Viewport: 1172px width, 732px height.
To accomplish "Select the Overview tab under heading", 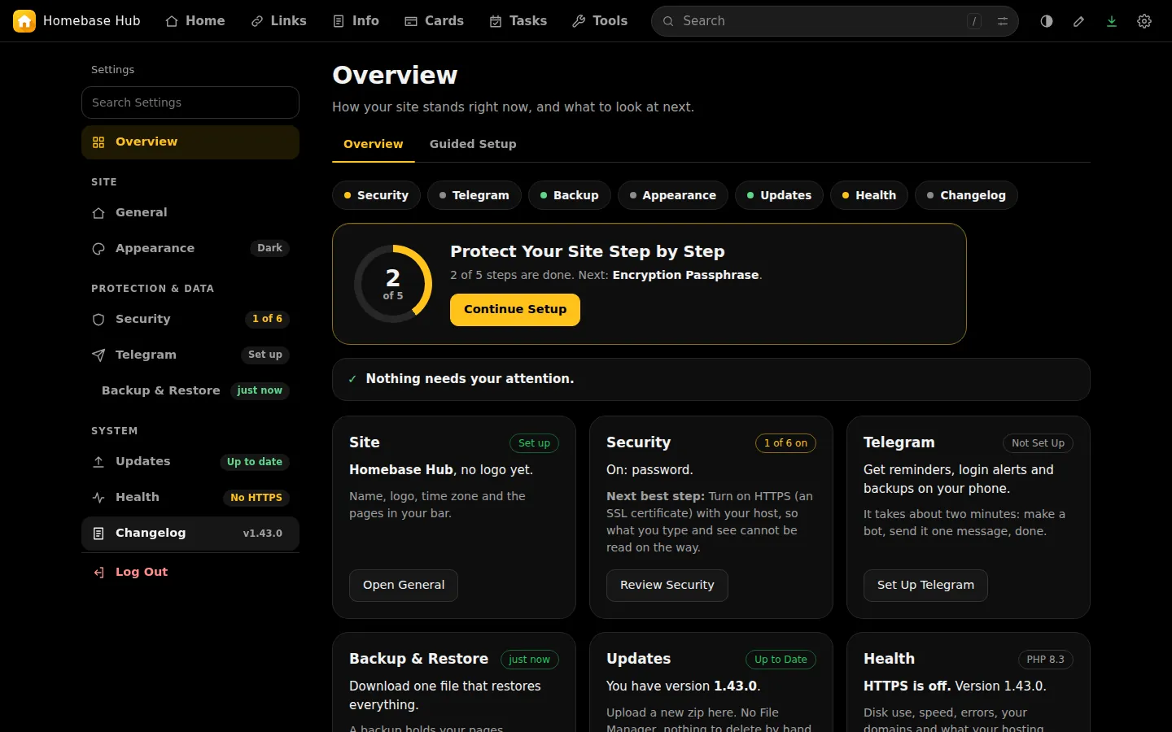I will (x=374, y=144).
